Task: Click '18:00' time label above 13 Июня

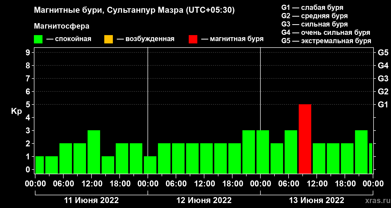Action: [x=345, y=184]
